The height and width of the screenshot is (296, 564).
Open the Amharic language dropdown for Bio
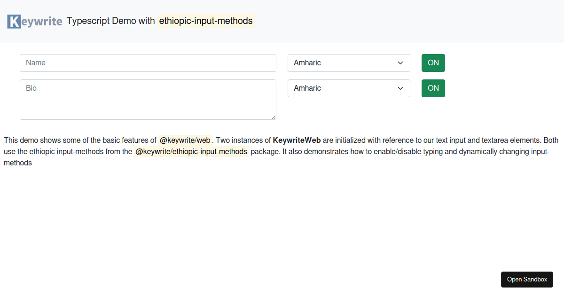click(348, 88)
